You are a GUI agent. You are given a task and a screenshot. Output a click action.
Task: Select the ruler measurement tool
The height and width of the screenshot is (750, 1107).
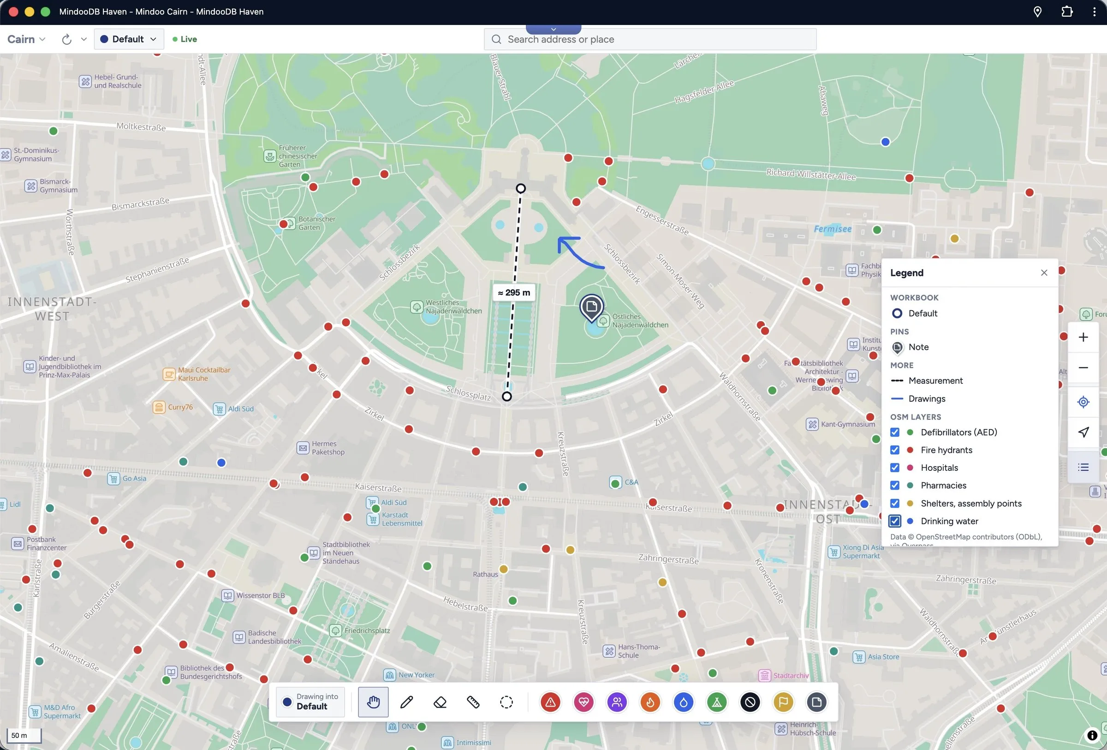[473, 702]
